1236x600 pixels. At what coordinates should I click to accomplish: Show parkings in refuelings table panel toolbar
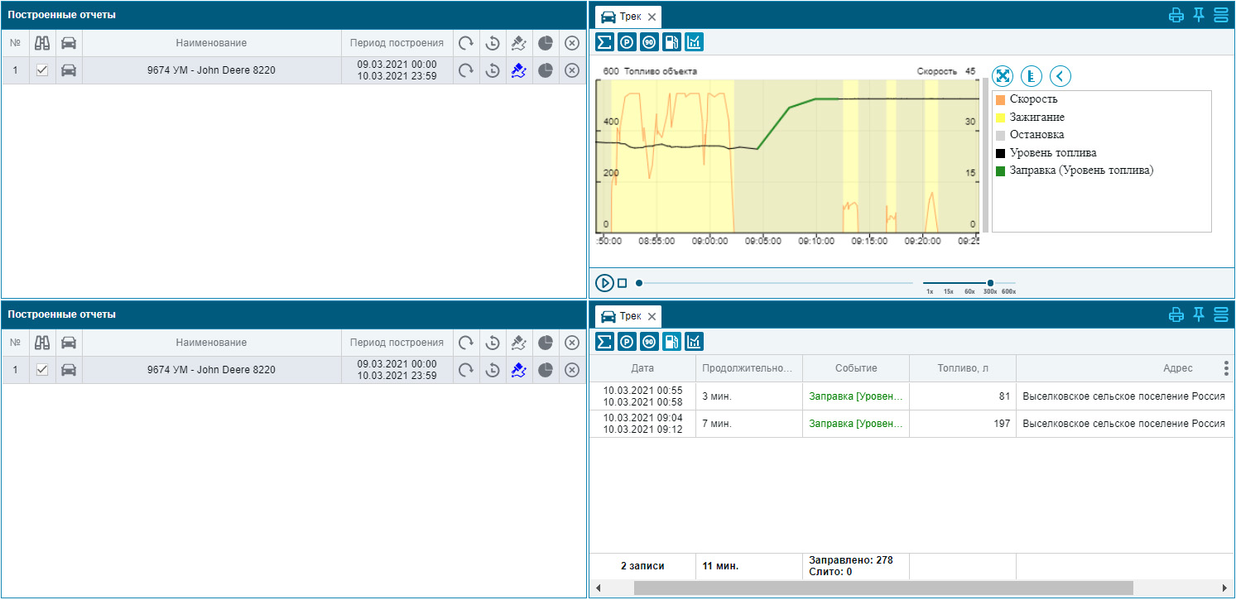point(627,341)
